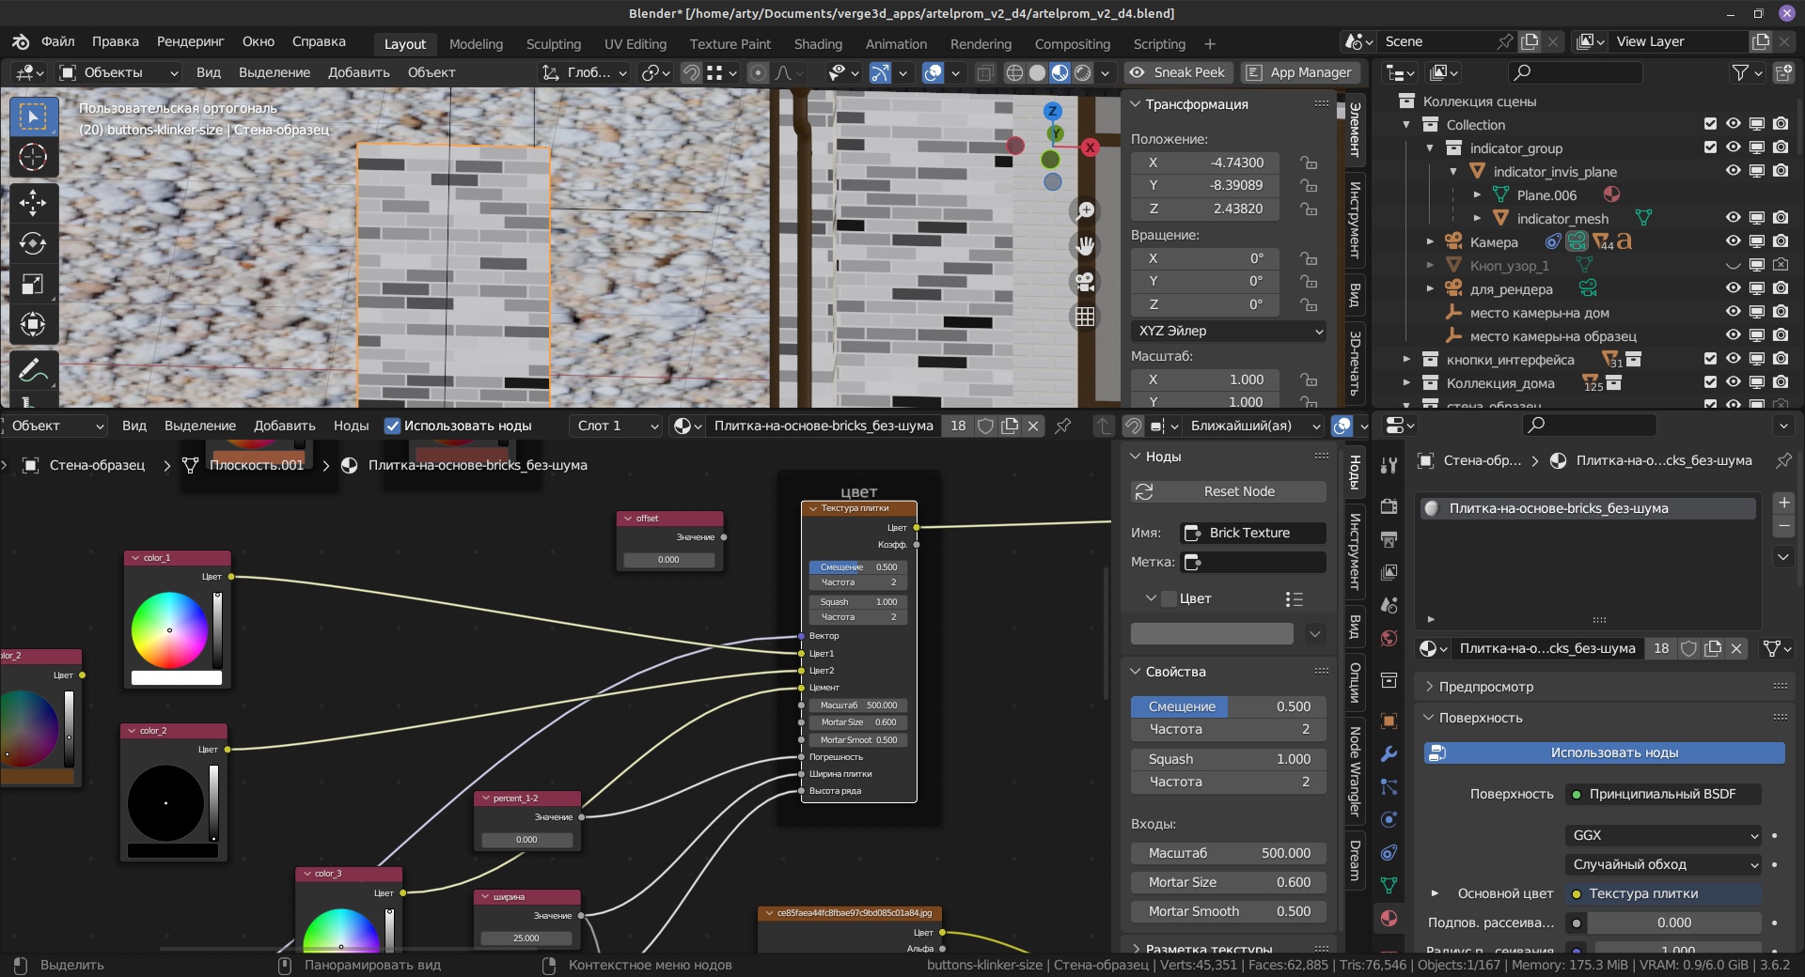
Task: Hide the Камера object eye icon
Action: click(1733, 241)
